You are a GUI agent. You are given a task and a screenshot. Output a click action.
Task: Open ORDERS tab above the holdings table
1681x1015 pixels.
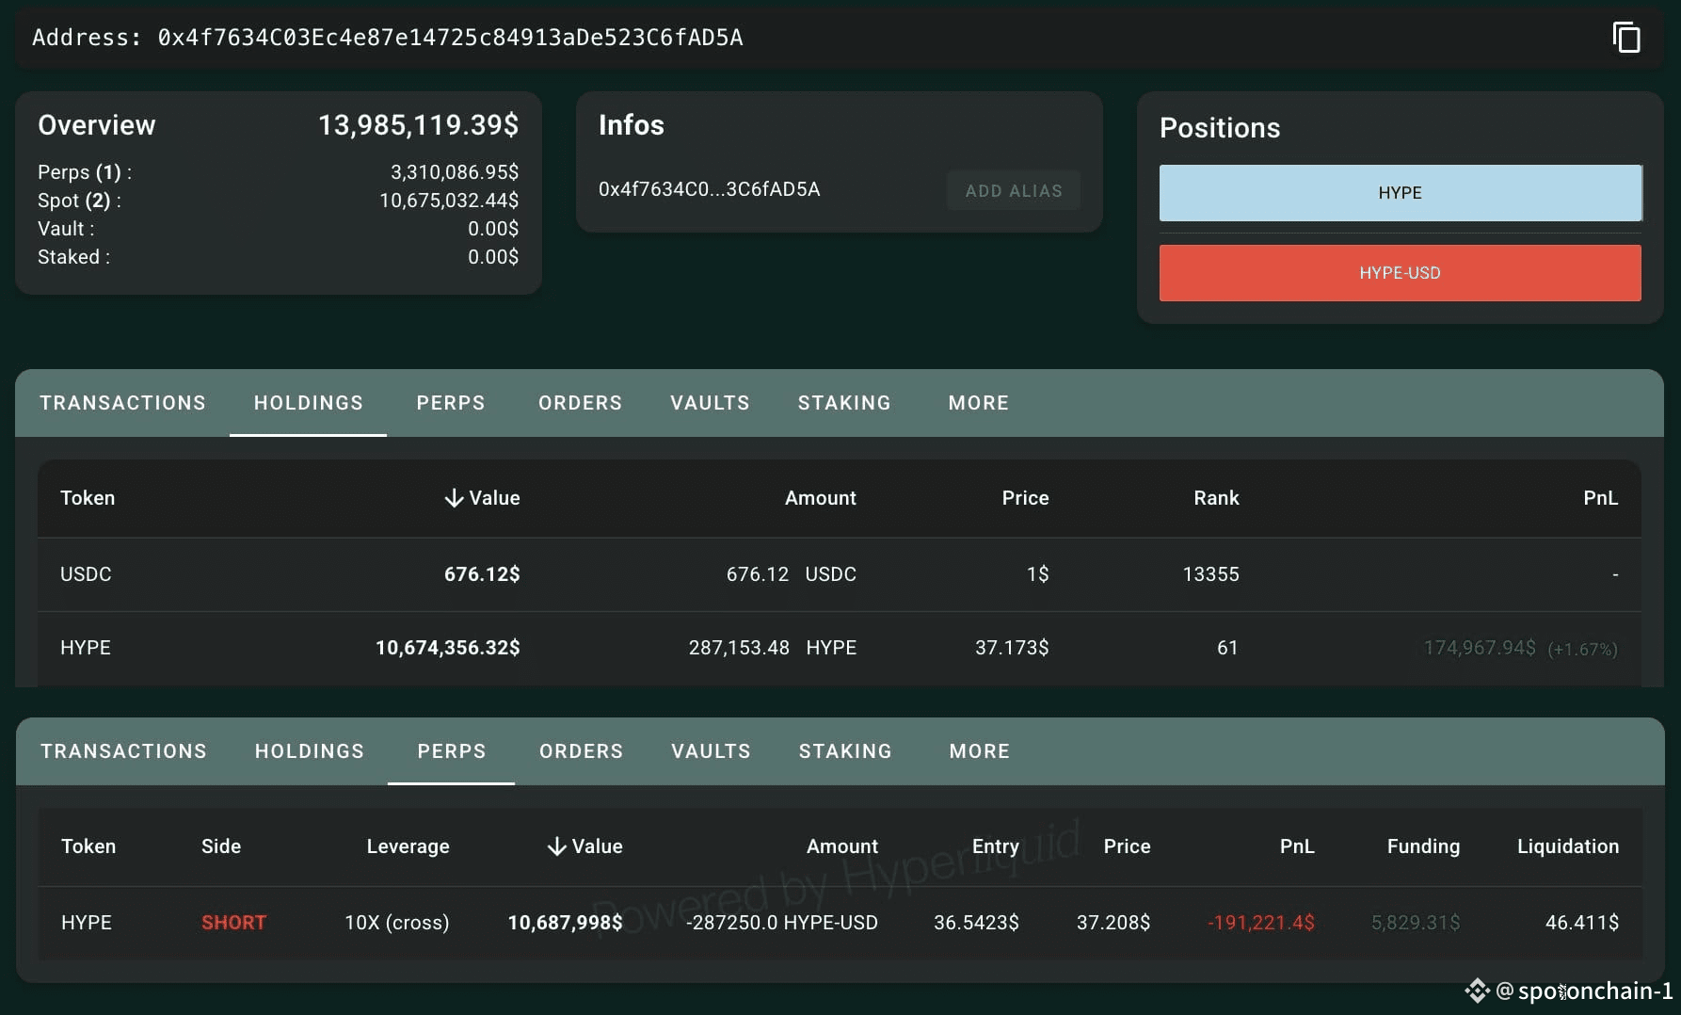[x=581, y=403]
